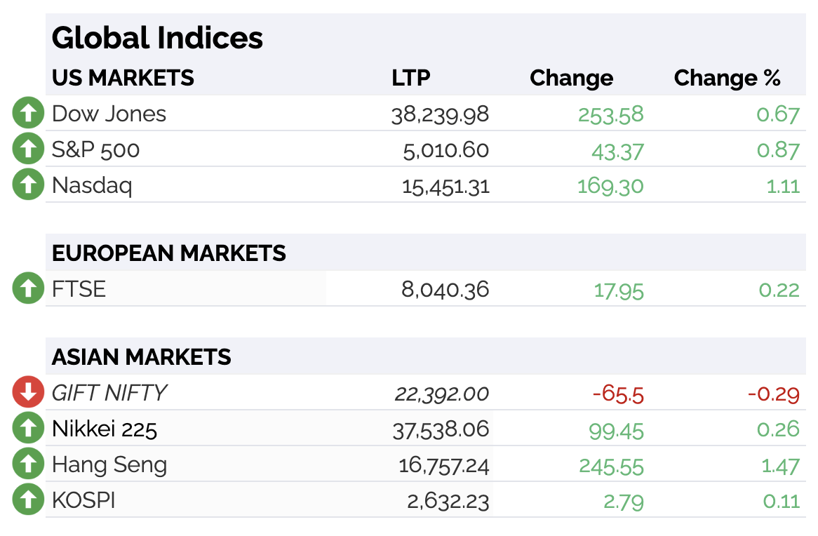Viewport: 818px width, 536px height.
Task: Click the Nikkei 225 LTP value 37,538.06
Action: point(441,429)
